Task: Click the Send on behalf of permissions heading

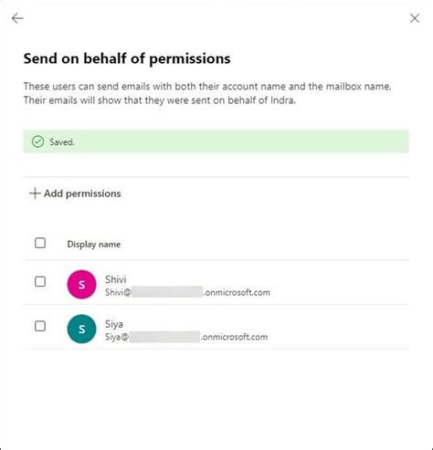Action: coord(127,58)
